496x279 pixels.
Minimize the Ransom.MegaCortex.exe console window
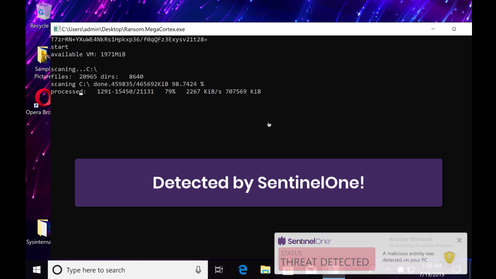(x=433, y=29)
